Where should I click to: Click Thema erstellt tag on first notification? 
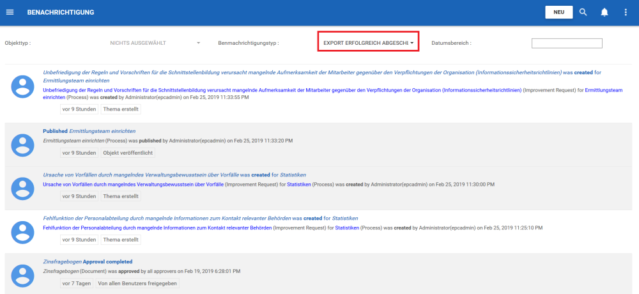pos(121,109)
